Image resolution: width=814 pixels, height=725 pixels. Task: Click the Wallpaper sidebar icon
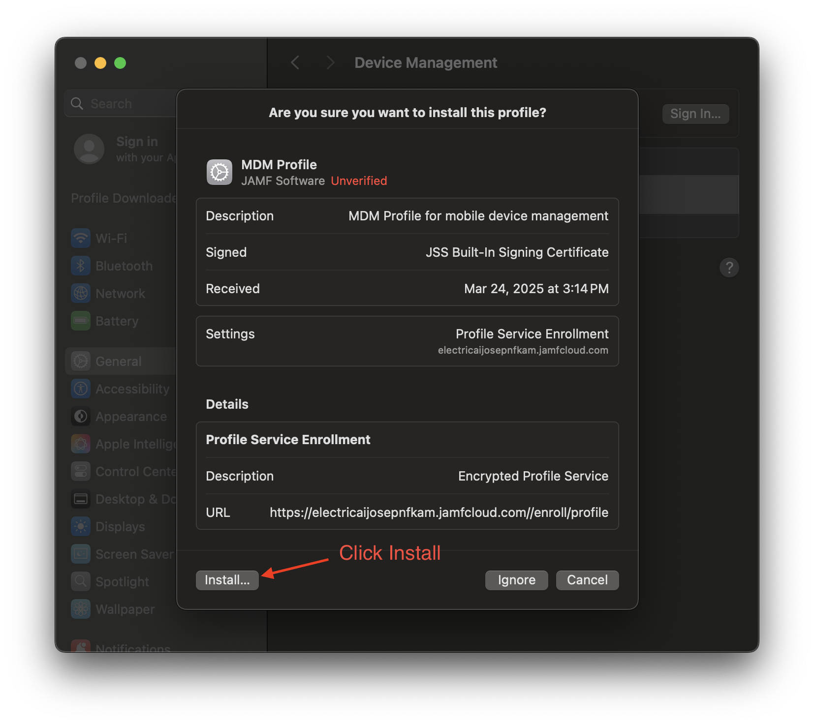click(x=81, y=609)
